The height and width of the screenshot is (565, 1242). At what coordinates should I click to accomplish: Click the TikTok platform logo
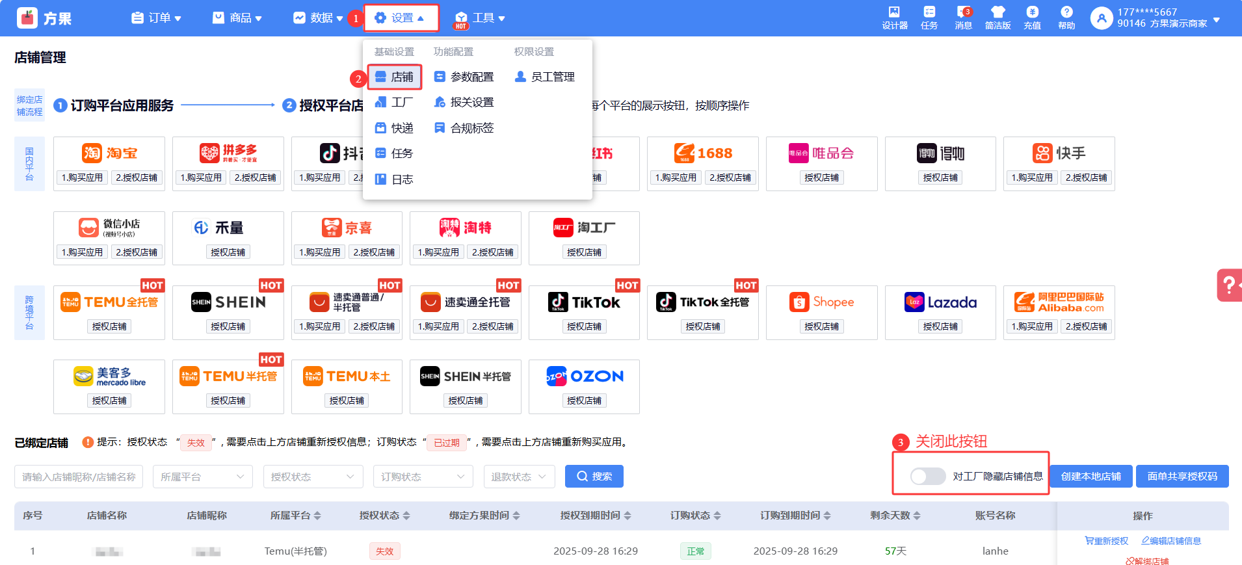point(585,302)
